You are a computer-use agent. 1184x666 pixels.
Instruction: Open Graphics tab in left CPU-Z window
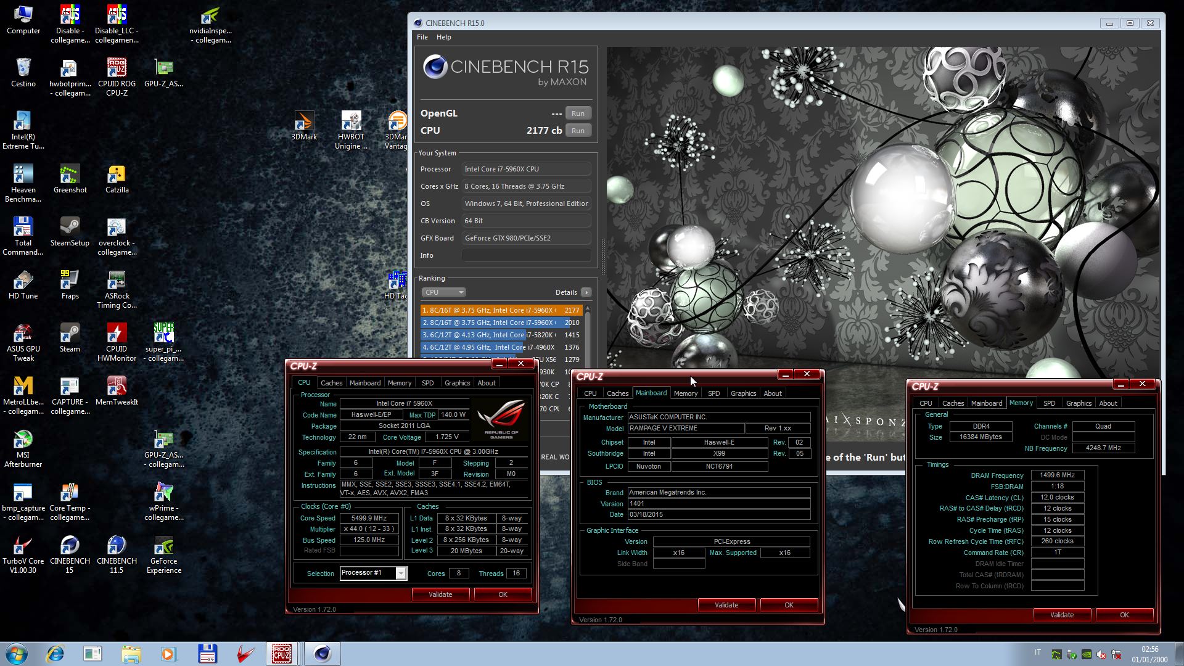coord(457,383)
